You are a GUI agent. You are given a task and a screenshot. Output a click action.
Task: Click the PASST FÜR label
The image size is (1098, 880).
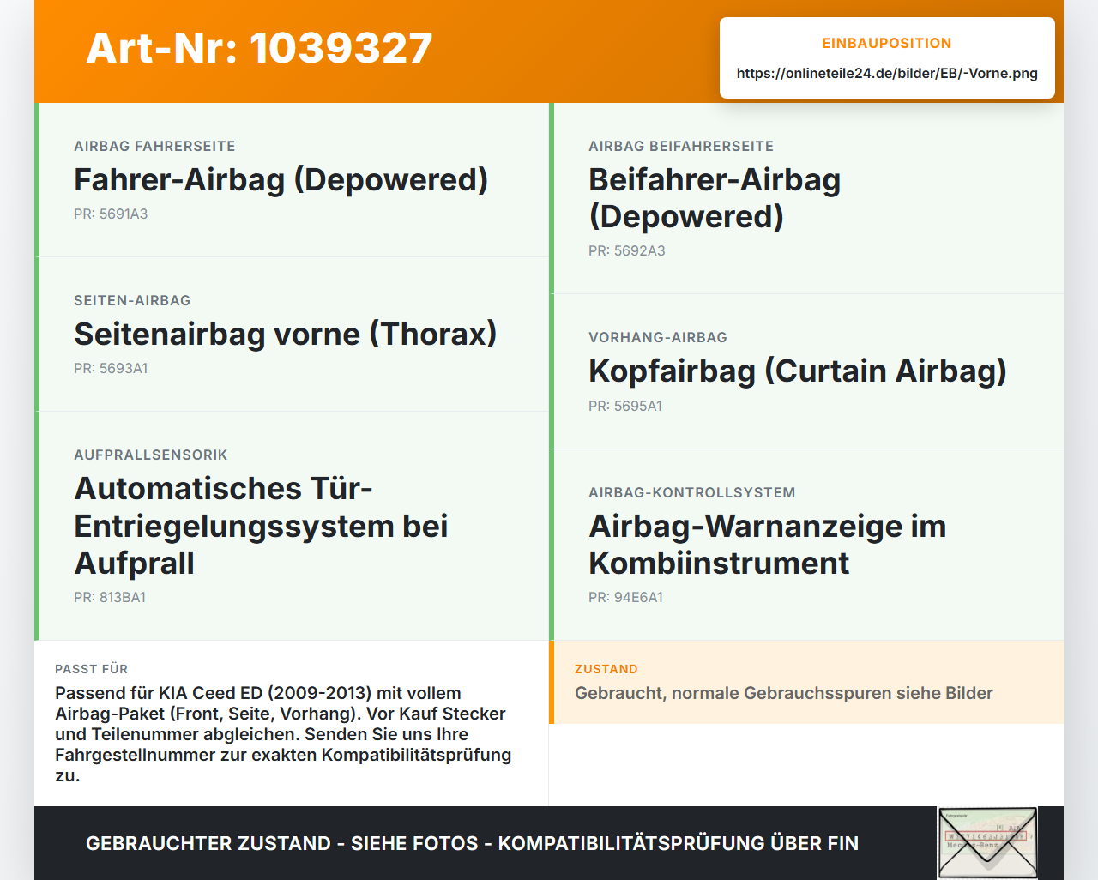[x=91, y=669]
